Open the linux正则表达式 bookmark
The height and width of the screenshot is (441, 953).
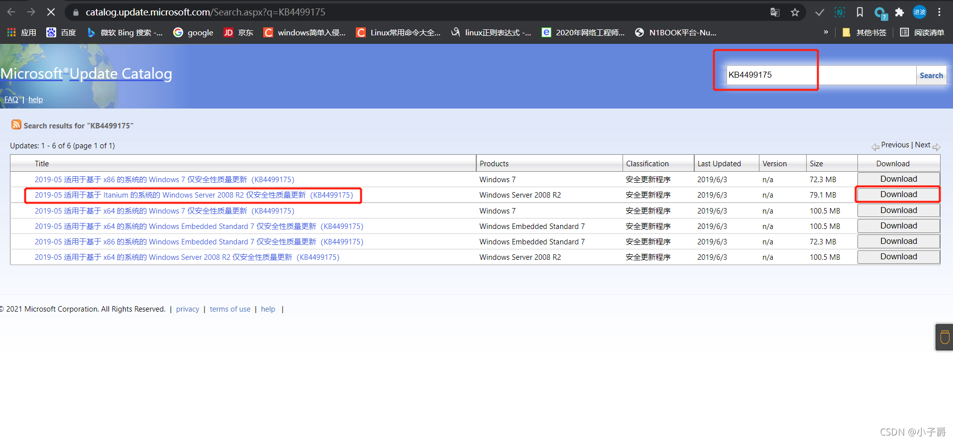click(491, 32)
